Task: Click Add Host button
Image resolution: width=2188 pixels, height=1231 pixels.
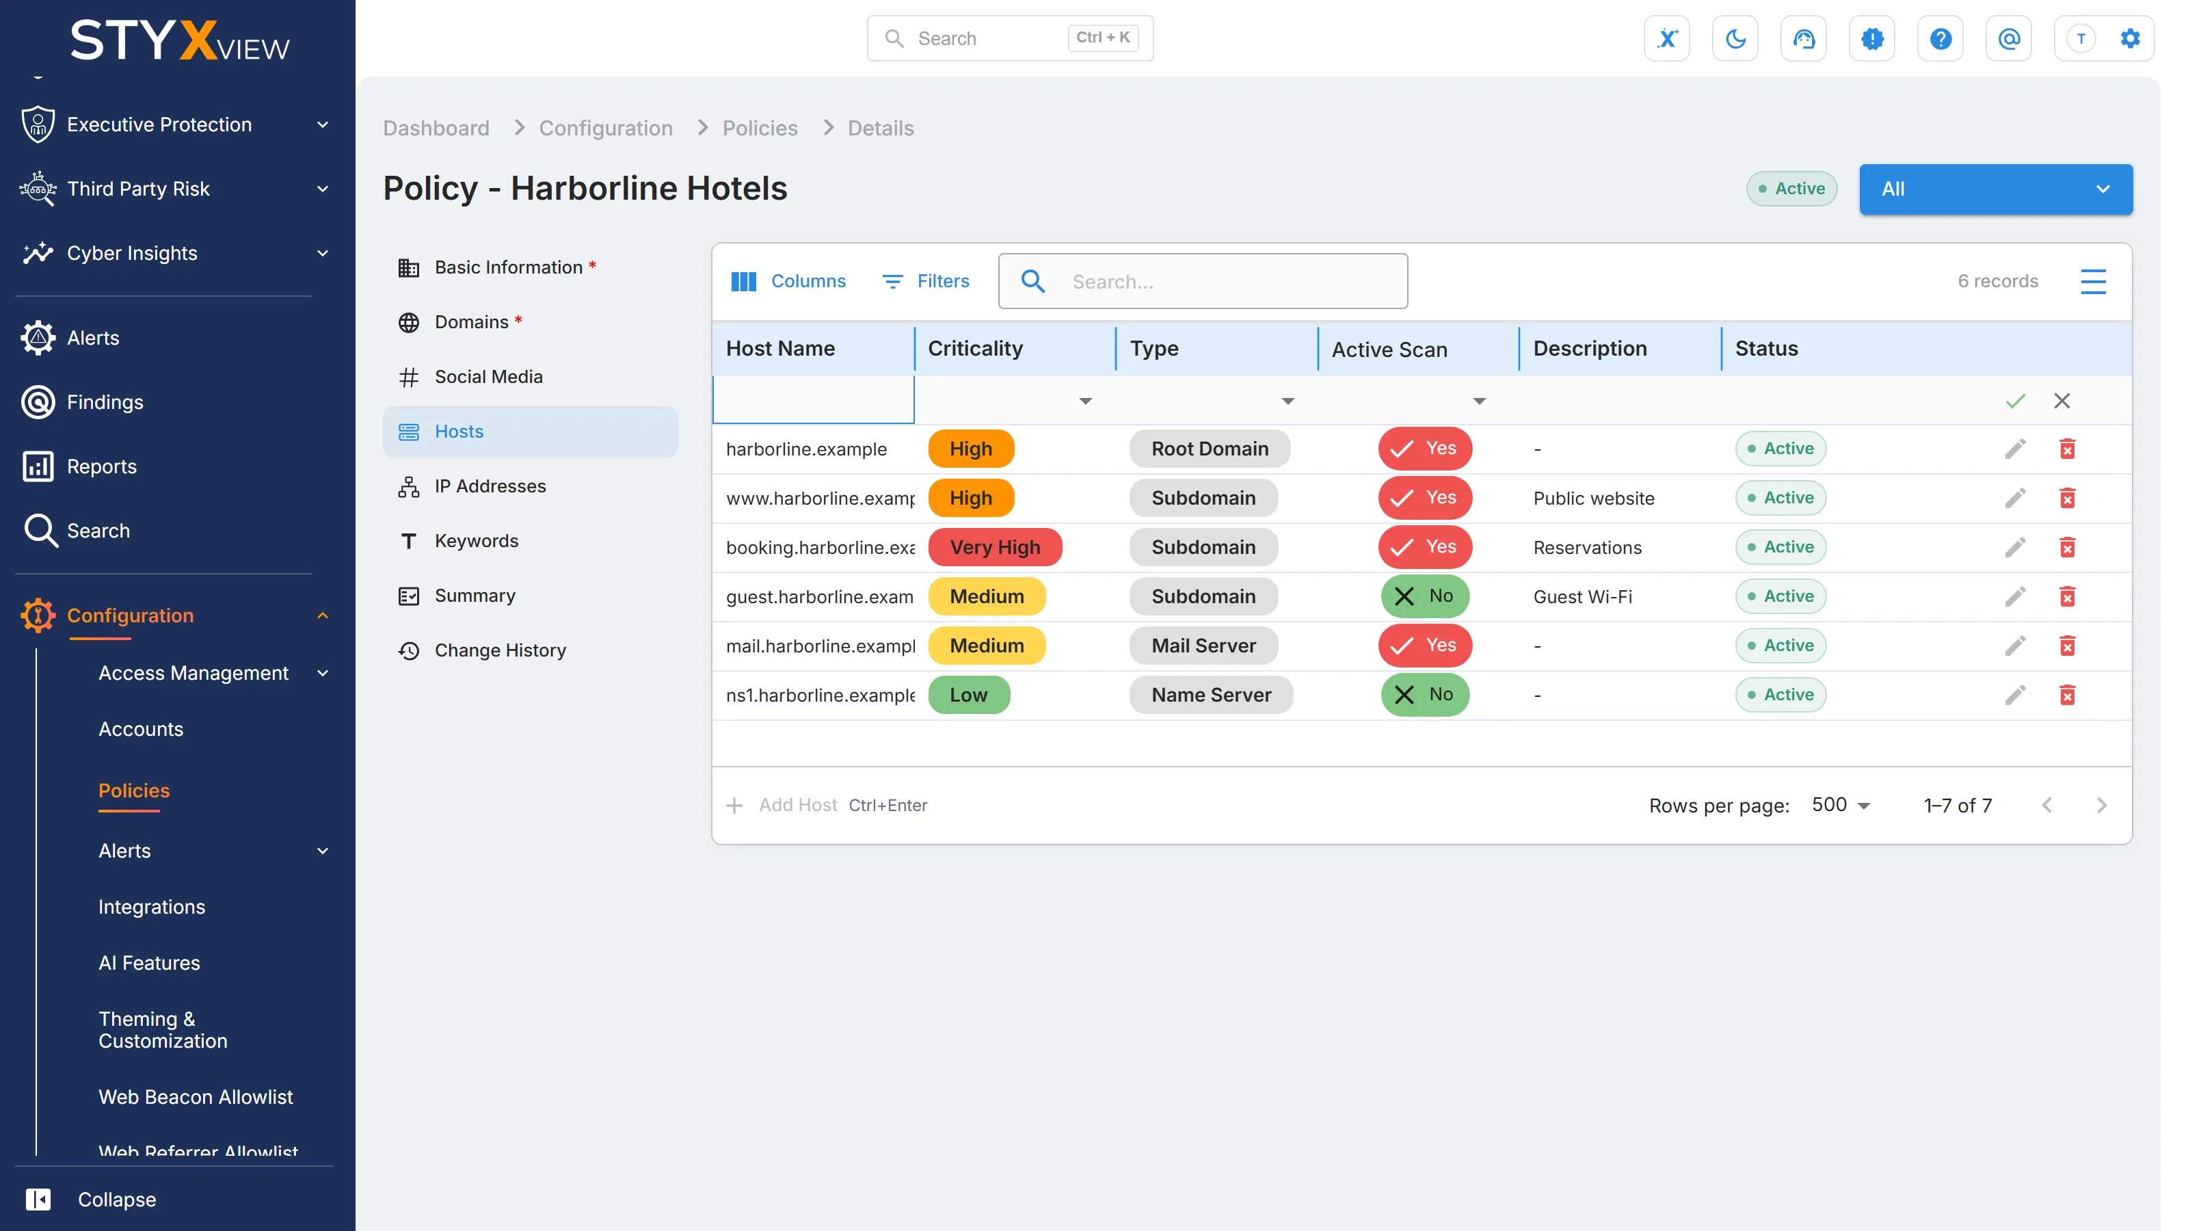Action: click(x=825, y=806)
